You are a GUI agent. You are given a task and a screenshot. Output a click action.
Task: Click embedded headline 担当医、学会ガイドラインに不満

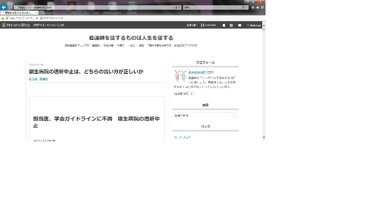[97, 122]
